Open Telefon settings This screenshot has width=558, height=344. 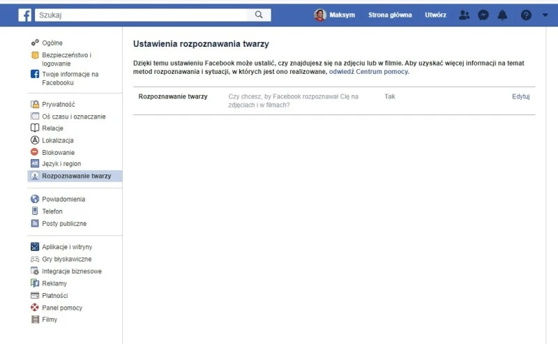click(52, 211)
